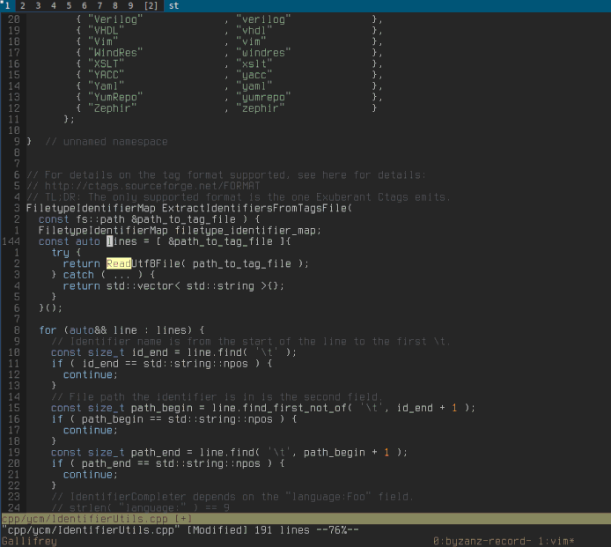611x547 pixels.
Task: Click the '--76%--' position indicator
Action: [337, 530]
